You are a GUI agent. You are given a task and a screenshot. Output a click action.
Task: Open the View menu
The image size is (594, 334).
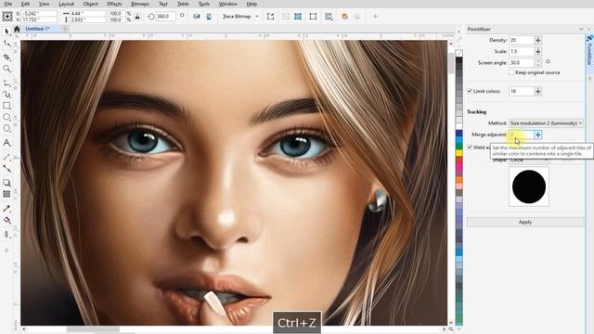coord(45,4)
